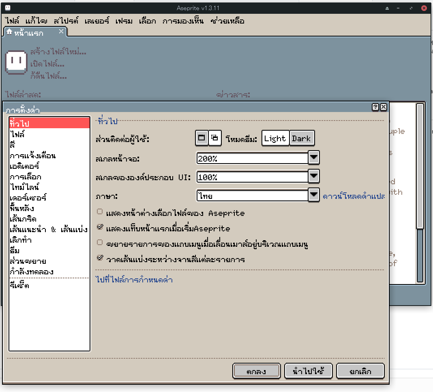Image resolution: width=433 pixels, height=392 pixels.
Task: Open the ไฟล์ menu
Action: pyautogui.click(x=12, y=21)
